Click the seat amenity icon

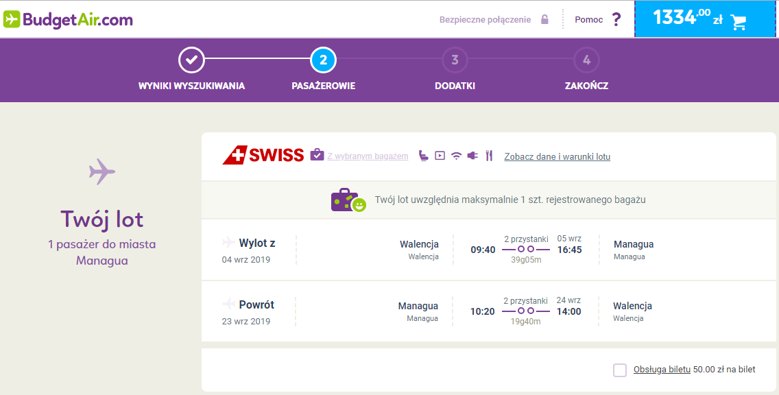click(423, 156)
